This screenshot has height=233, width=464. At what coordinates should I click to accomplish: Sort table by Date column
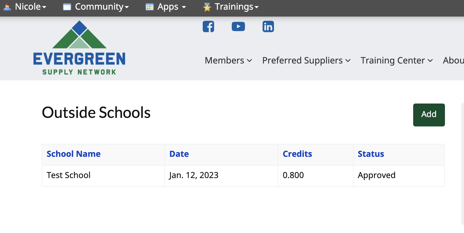[179, 154]
